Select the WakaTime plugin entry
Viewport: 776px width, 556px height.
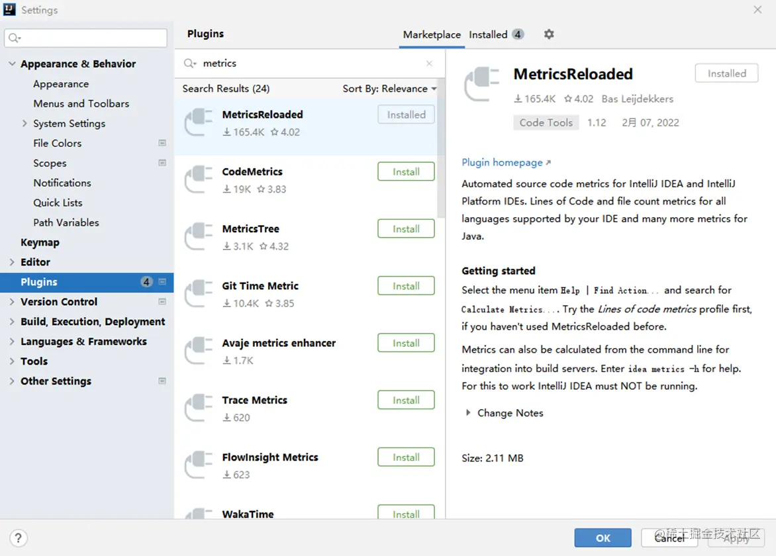click(309, 510)
